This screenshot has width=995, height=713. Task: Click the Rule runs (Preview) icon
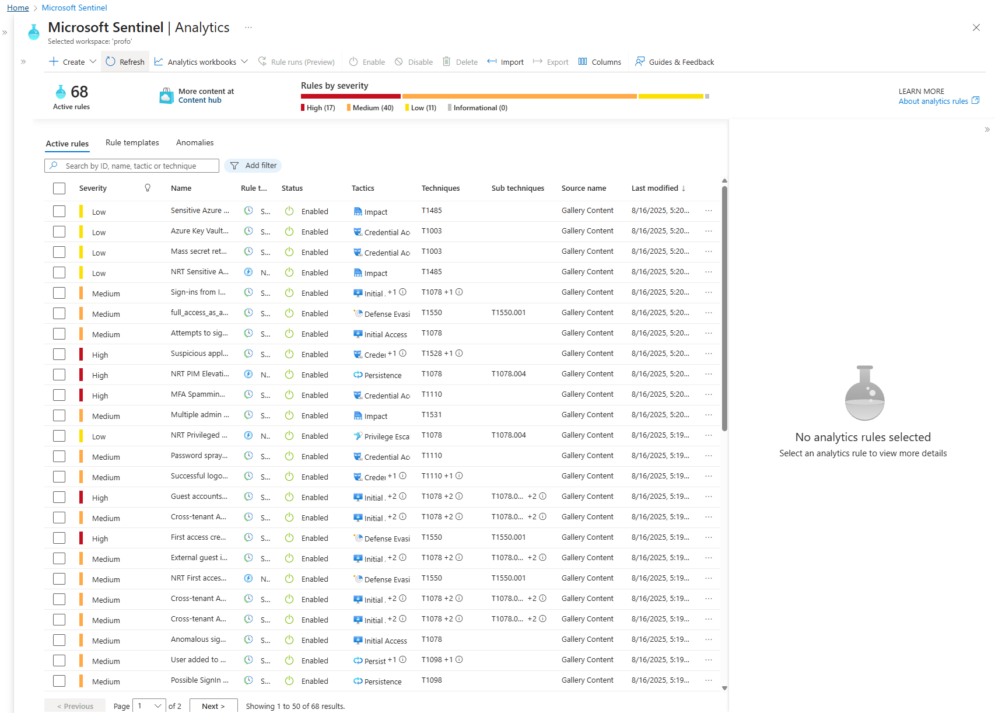pos(262,61)
